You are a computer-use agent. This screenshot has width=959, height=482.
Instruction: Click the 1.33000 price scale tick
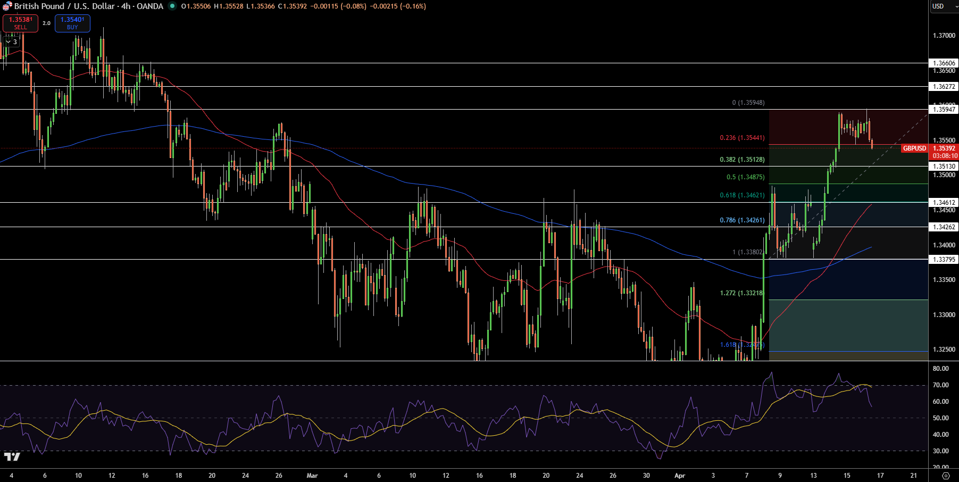point(944,315)
